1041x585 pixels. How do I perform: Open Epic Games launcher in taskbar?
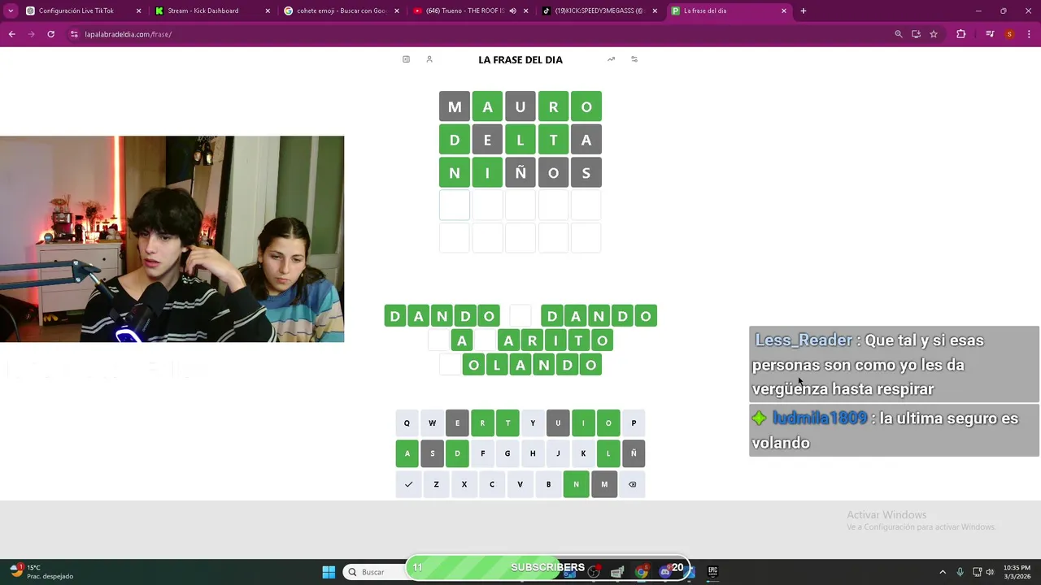(x=712, y=571)
